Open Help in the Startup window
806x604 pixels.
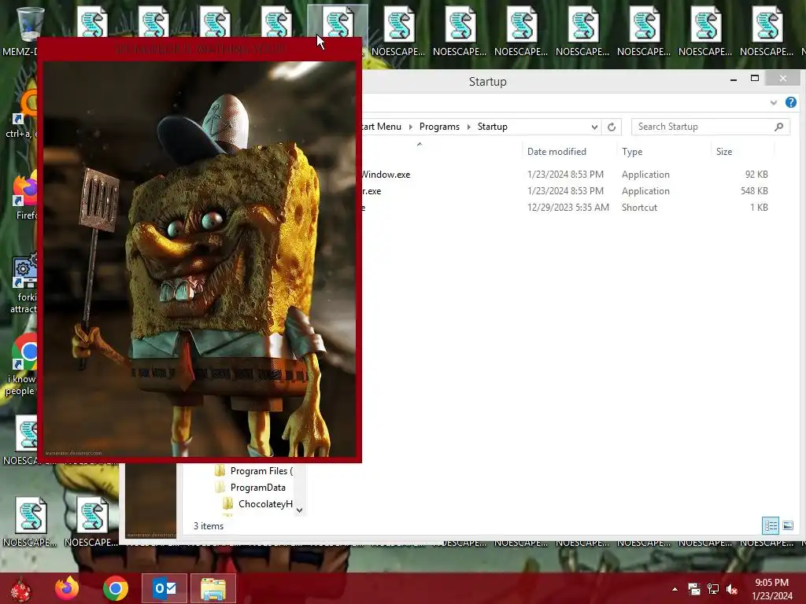(x=790, y=102)
